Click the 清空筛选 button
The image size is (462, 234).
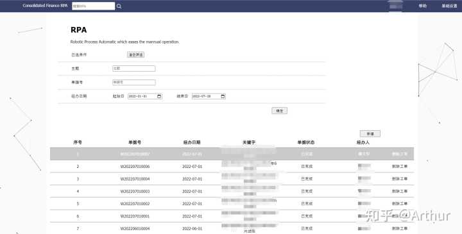pos(135,54)
